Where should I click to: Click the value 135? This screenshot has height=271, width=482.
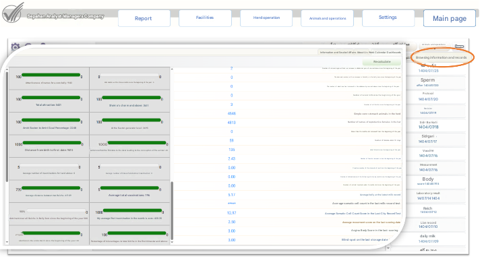pos(232,150)
